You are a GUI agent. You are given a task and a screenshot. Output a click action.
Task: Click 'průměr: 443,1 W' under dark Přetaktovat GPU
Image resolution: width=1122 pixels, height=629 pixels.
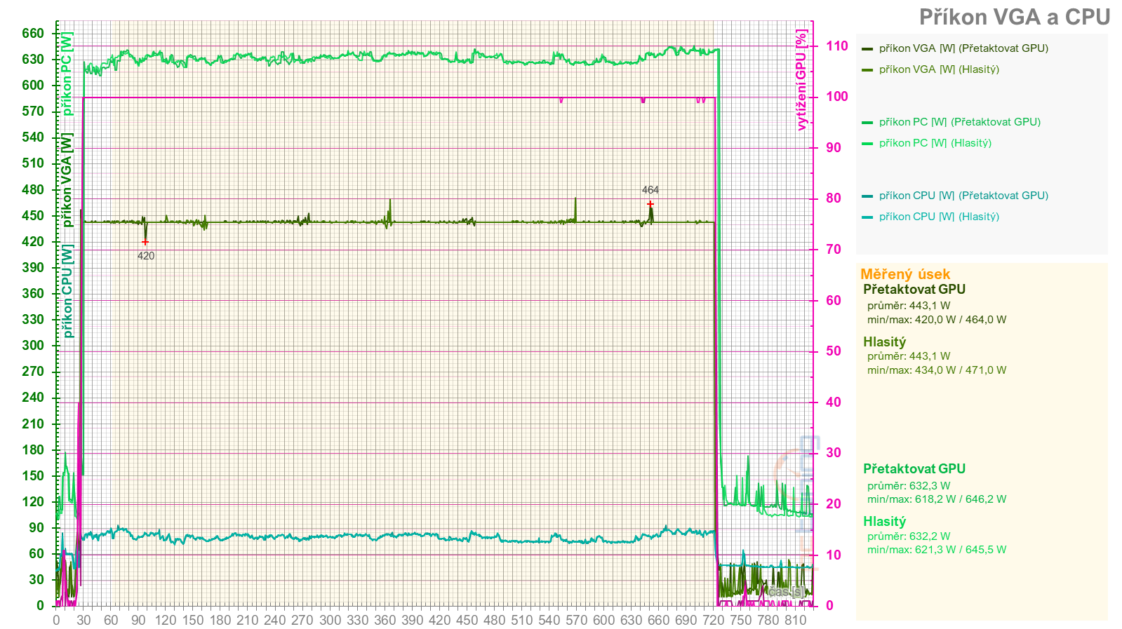click(909, 306)
